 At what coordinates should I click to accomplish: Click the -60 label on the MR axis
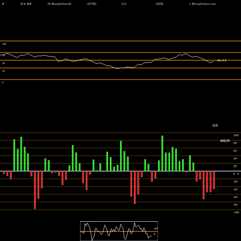click(235, 197)
